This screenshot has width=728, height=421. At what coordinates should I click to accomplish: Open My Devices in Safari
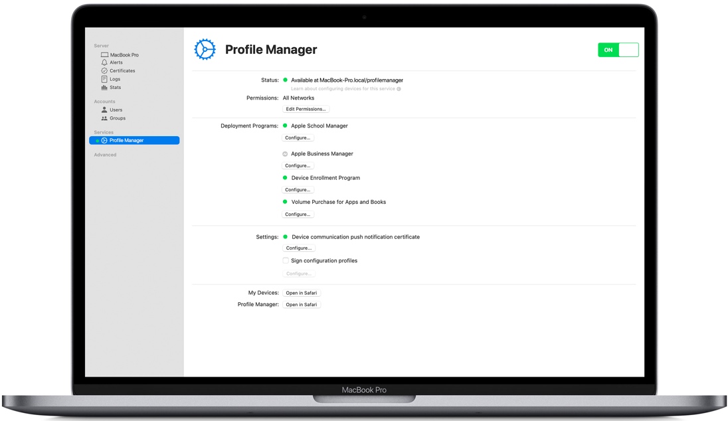[301, 292]
